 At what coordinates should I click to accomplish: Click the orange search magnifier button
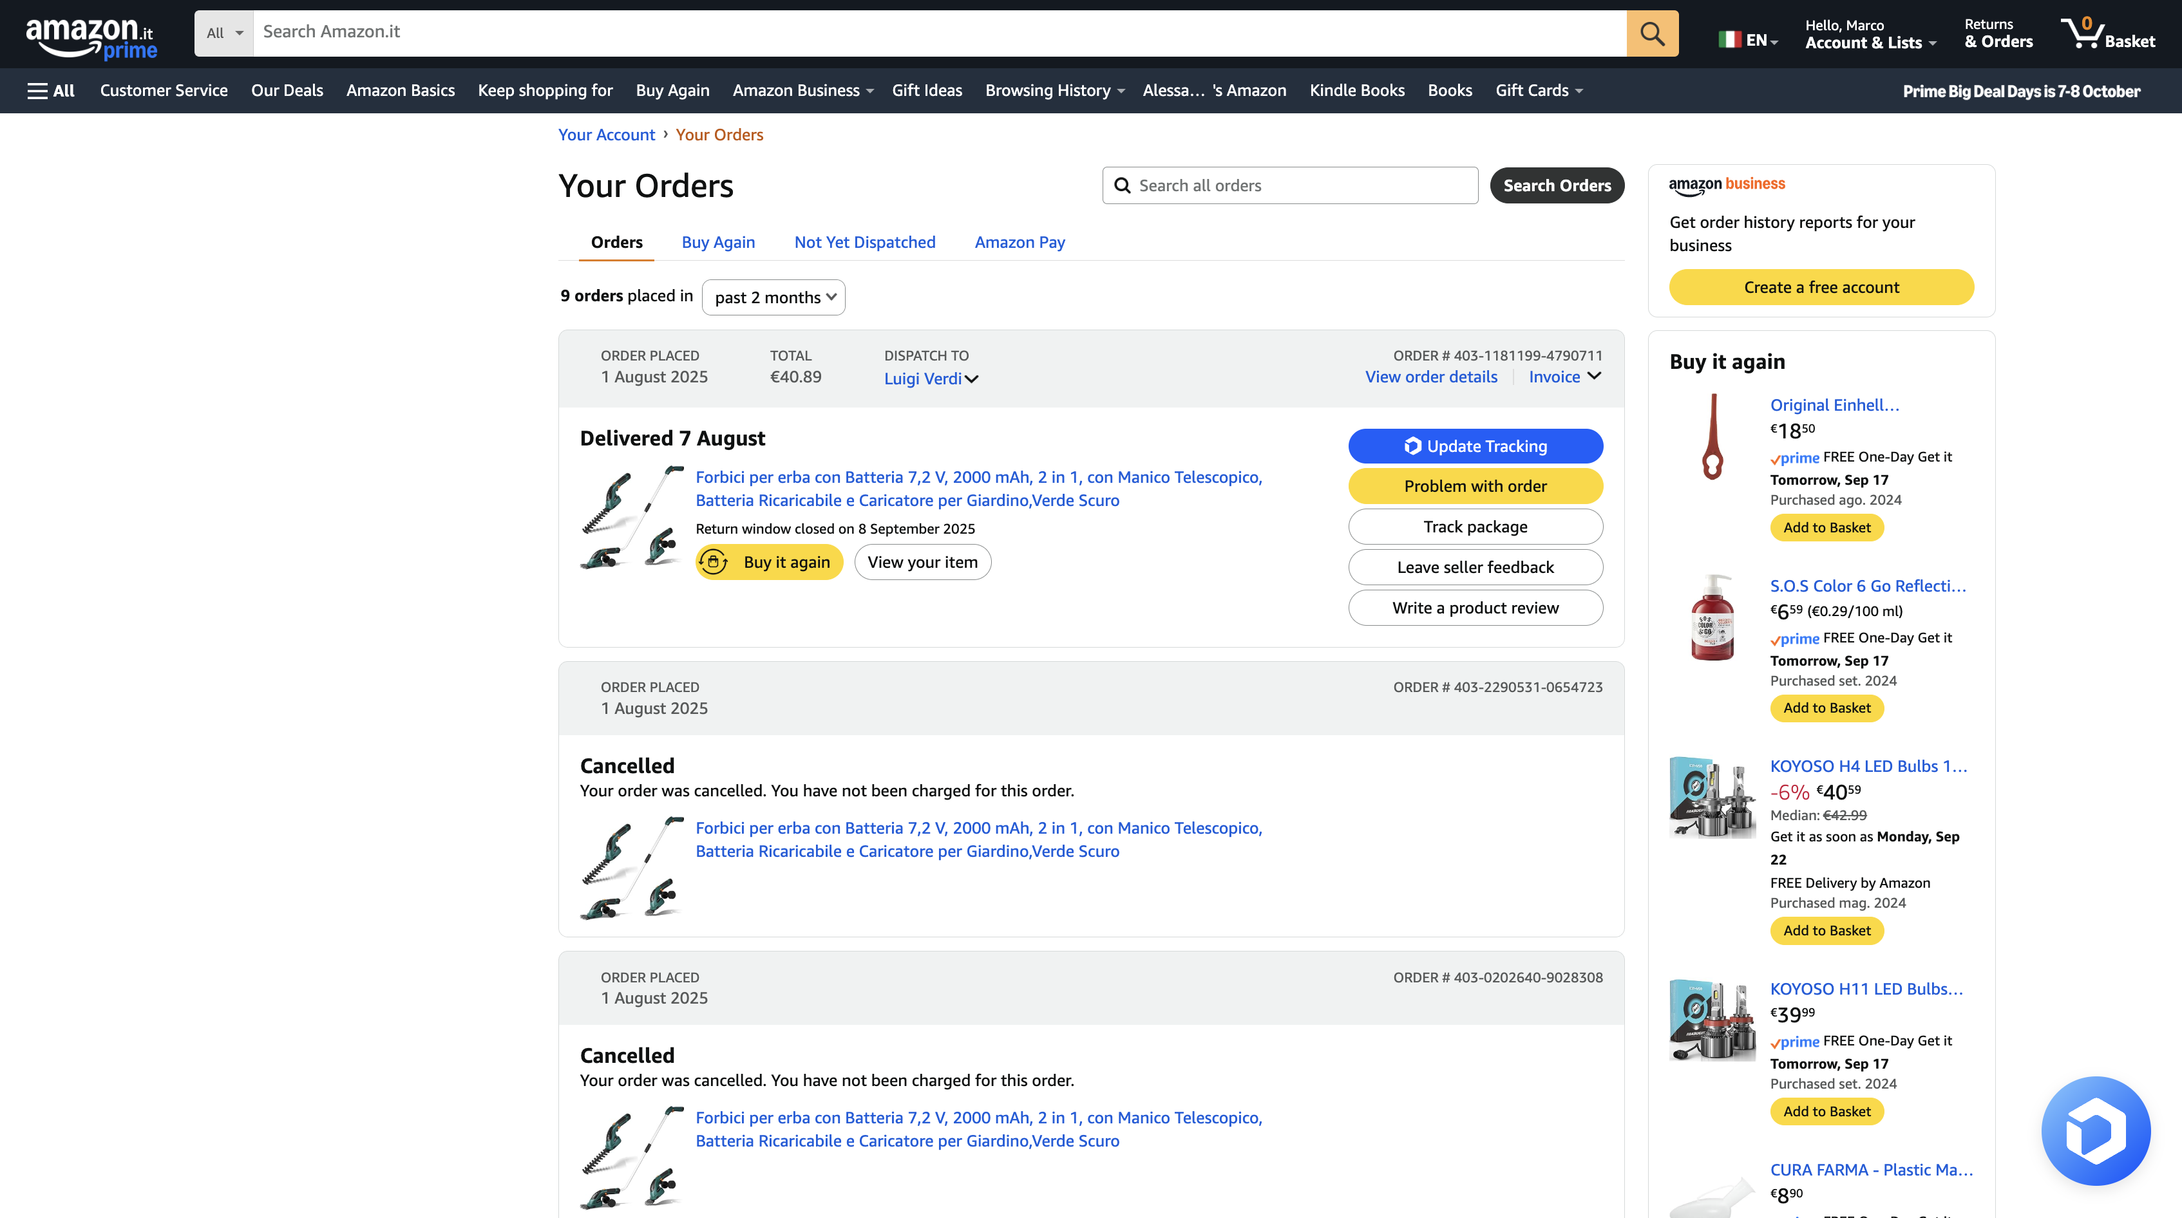tap(1652, 33)
